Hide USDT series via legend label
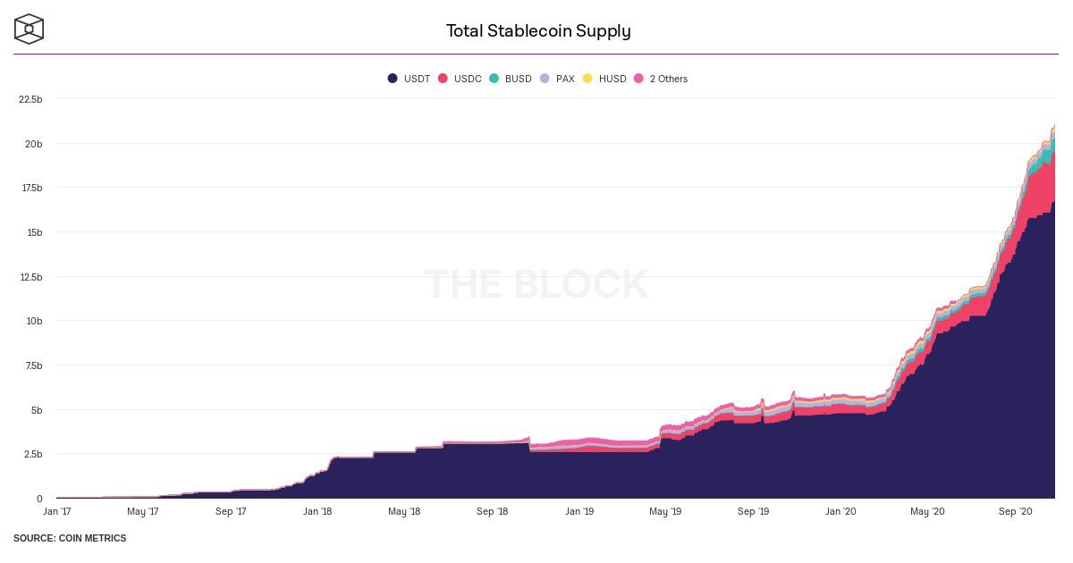The height and width of the screenshot is (563, 1073). point(417,79)
